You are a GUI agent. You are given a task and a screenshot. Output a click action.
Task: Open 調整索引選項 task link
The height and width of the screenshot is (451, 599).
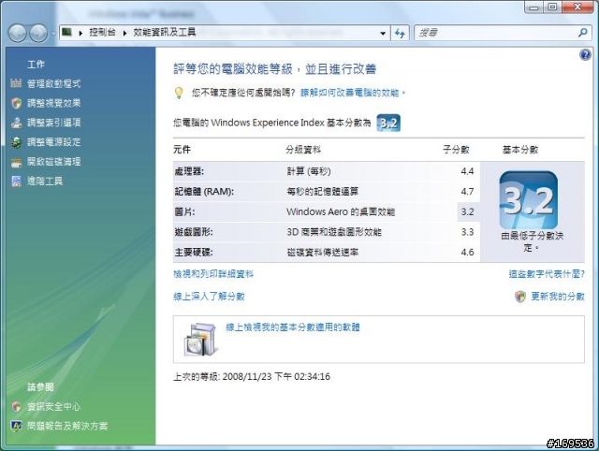(x=54, y=123)
